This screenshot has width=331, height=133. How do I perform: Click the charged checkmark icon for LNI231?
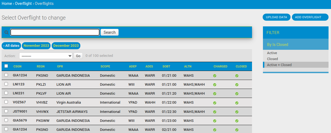point(215,94)
